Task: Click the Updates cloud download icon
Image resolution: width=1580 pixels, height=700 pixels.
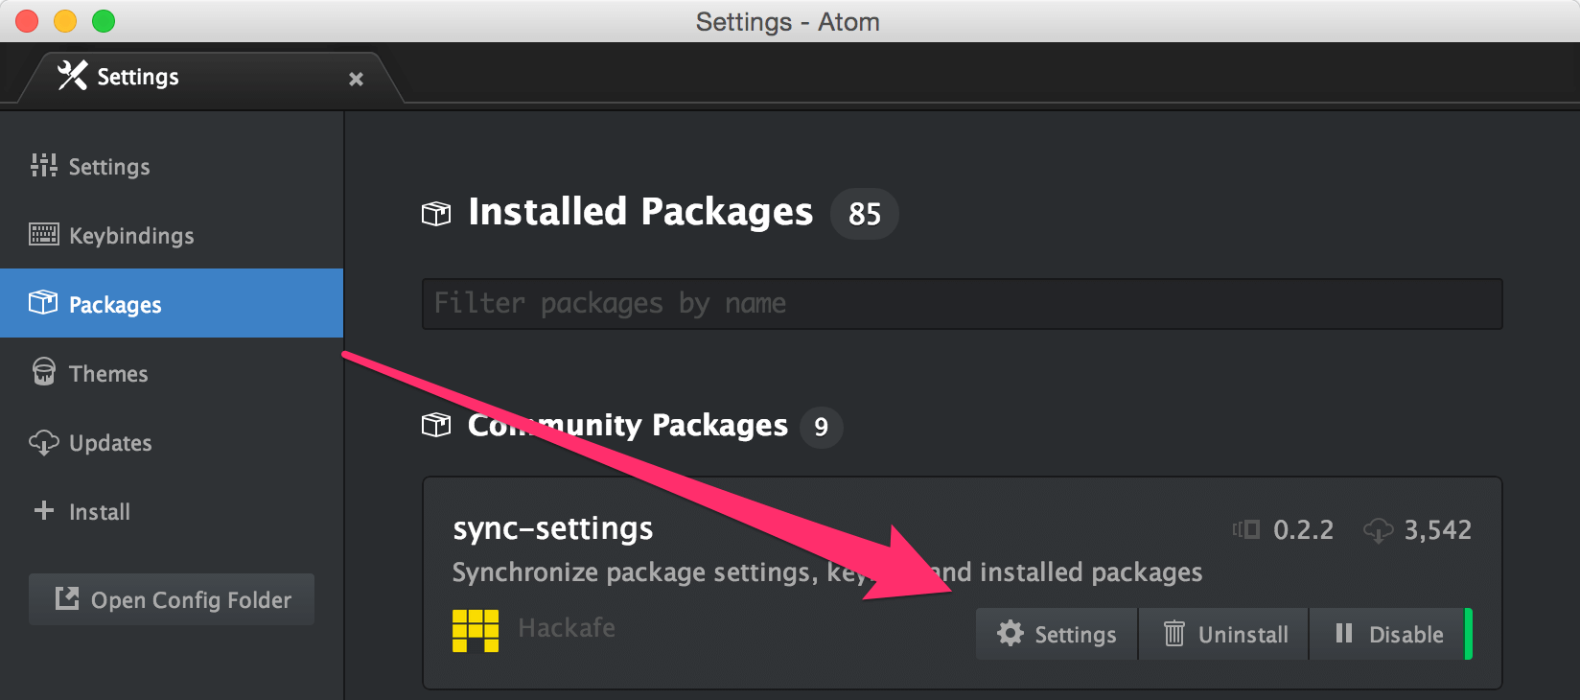Action: (43, 442)
